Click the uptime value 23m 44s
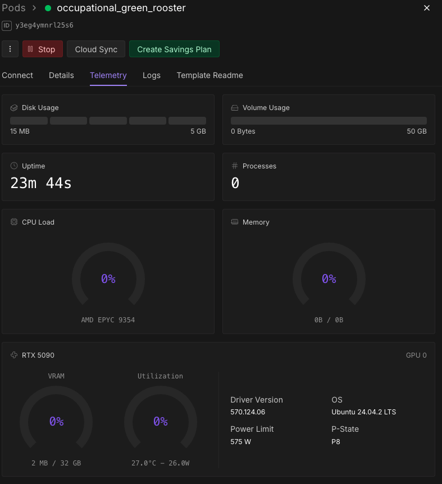The height and width of the screenshot is (484, 442). coord(41,183)
